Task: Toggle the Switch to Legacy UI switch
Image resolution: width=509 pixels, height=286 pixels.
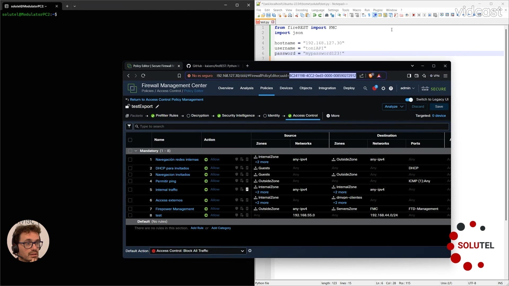Action: [409, 100]
